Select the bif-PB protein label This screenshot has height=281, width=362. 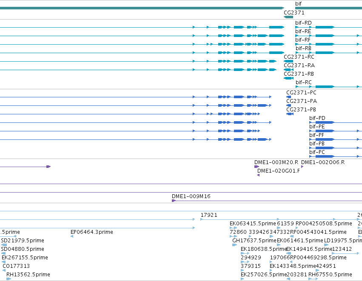pyautogui.click(x=317, y=144)
